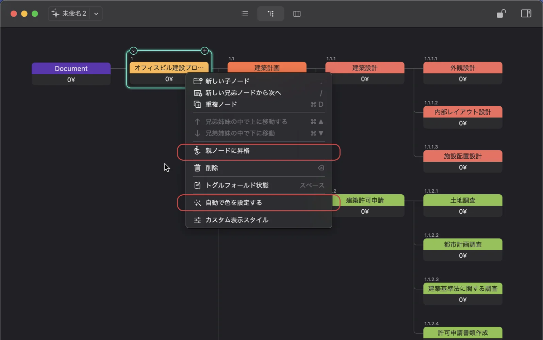Select the purple Document root node
Screen dimensions: 543x340
71,69
